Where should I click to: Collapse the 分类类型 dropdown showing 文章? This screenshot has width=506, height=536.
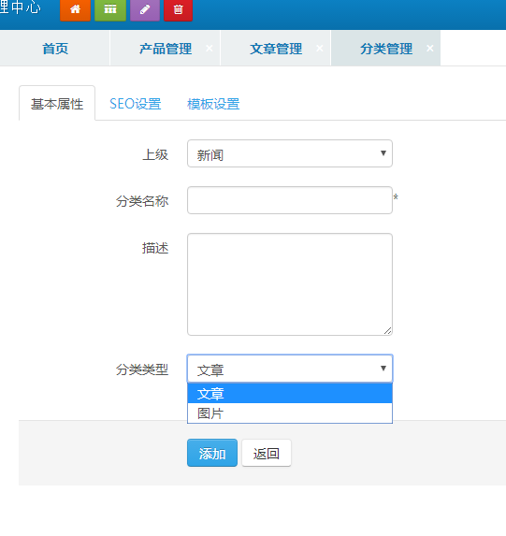290,369
